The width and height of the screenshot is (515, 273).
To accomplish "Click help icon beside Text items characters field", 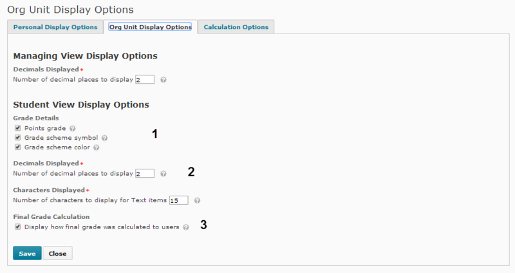I will [197, 200].
